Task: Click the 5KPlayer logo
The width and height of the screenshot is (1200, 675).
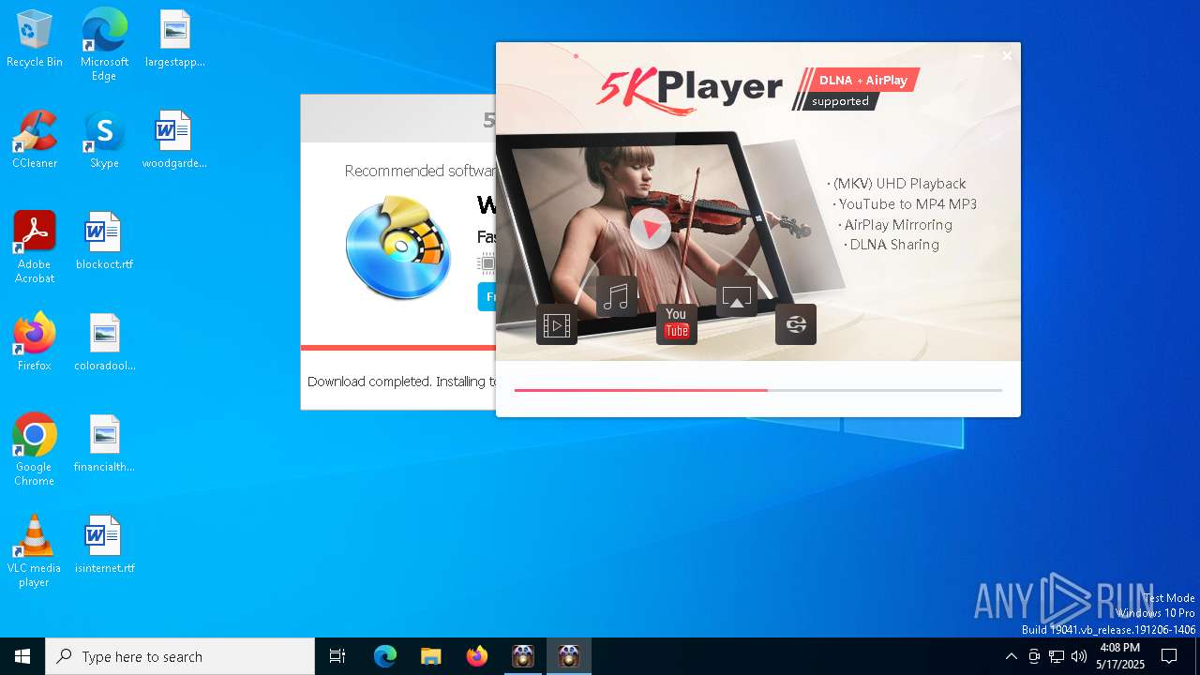Action: (689, 89)
